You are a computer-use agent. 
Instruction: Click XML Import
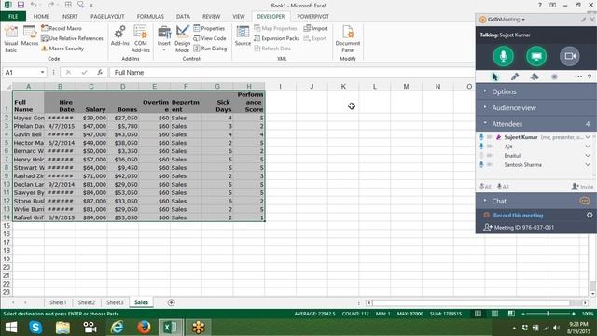pyautogui.click(x=315, y=28)
